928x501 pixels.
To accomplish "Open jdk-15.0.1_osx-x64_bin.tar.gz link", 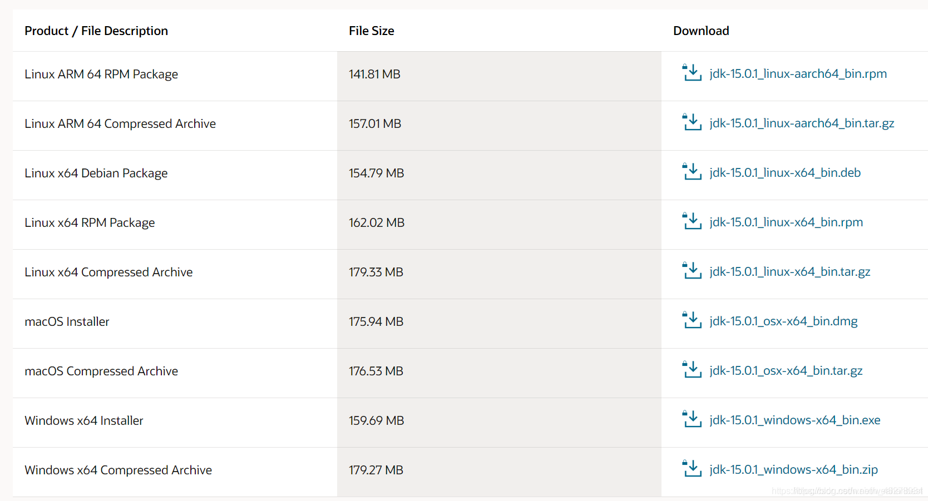I will click(x=786, y=371).
